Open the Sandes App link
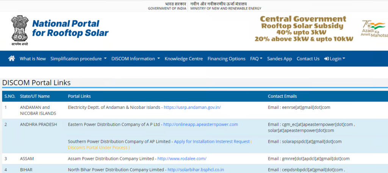The height and width of the screenshot is (173, 388). [x=279, y=59]
